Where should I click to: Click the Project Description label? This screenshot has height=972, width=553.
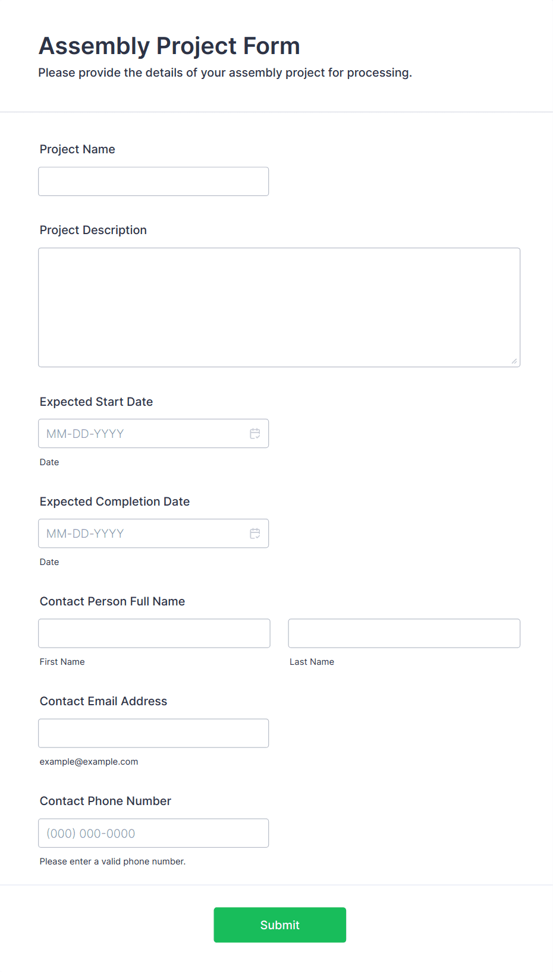point(93,230)
